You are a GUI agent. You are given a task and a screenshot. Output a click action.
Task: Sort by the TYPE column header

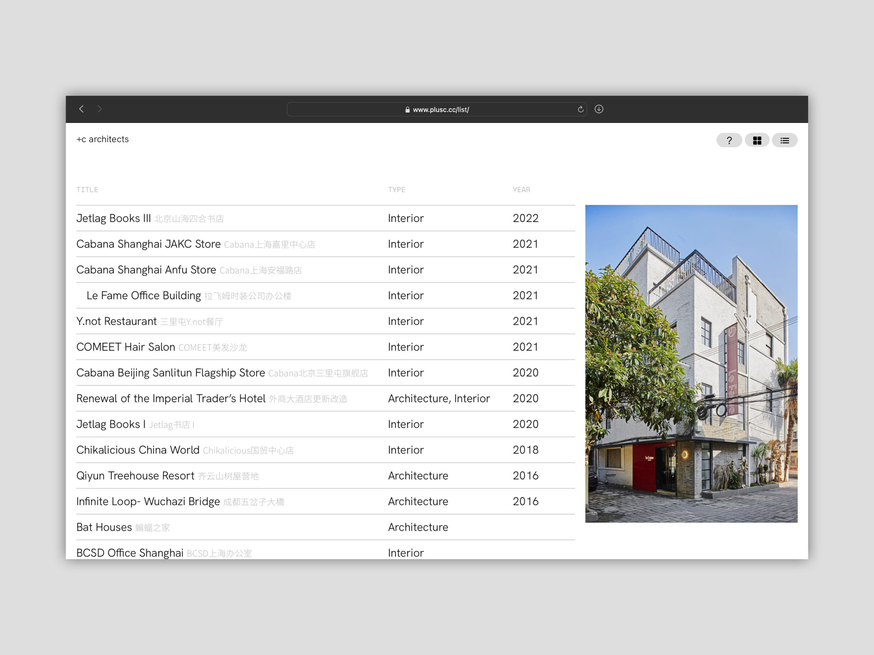397,190
